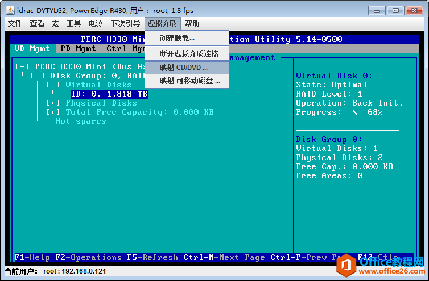Select 映射 CD/DVD ... menu entry
Viewport: 429px width, 281px height.
coord(187,68)
